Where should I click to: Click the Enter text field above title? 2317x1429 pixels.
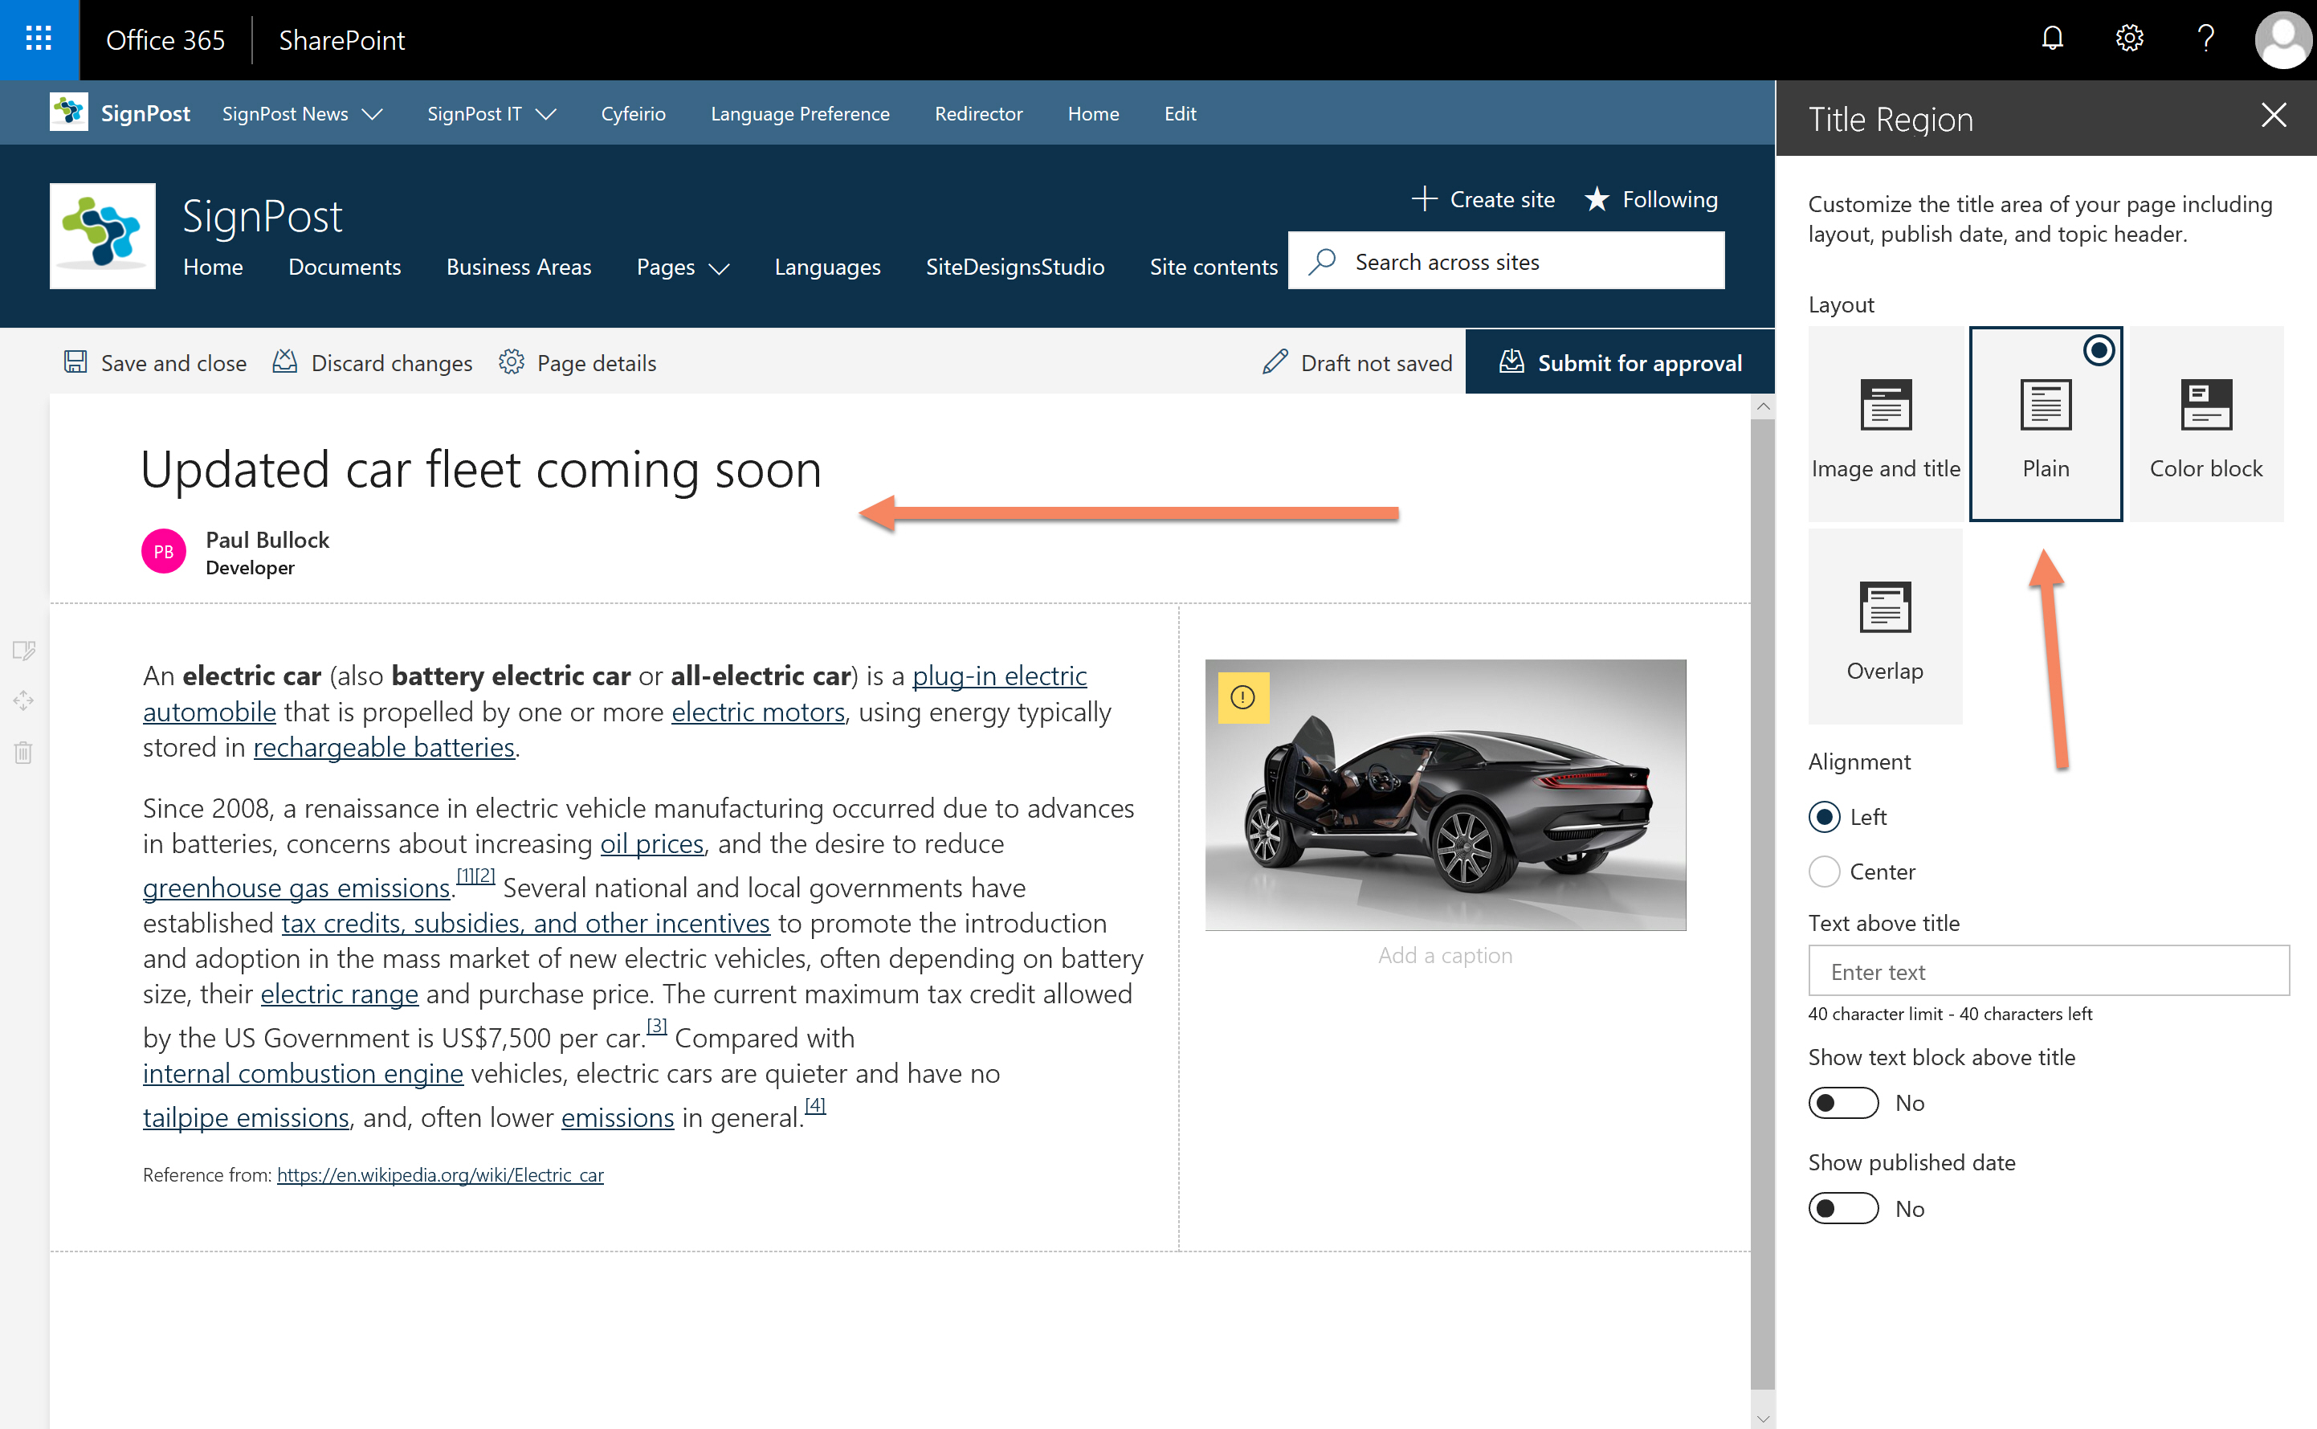(2048, 970)
